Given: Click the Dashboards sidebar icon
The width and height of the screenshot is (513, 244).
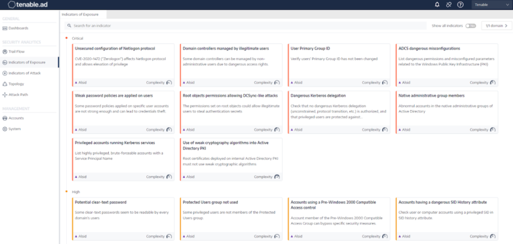Looking at the screenshot, I should (5, 28).
